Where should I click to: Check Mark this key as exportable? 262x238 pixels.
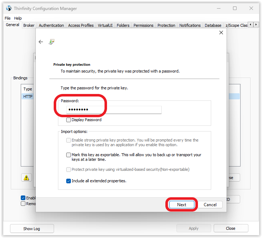pyautogui.click(x=68, y=155)
